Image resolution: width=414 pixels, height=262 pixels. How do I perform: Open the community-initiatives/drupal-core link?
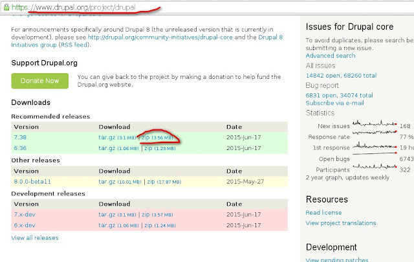click(x=160, y=38)
